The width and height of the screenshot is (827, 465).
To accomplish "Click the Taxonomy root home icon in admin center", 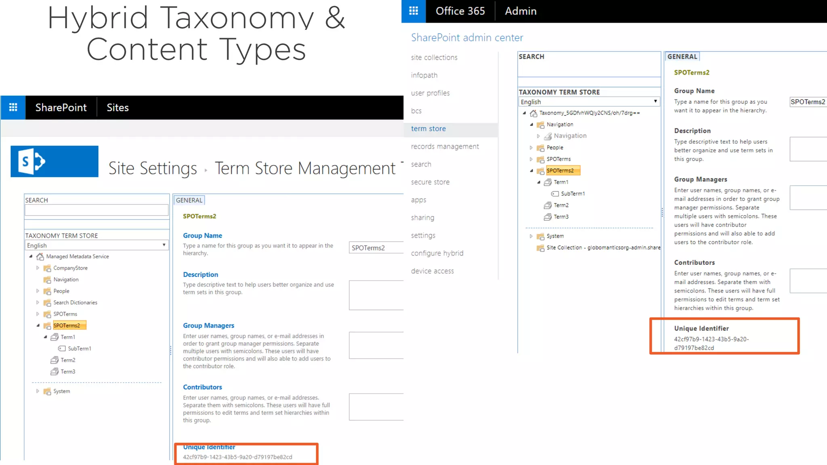I will point(533,113).
